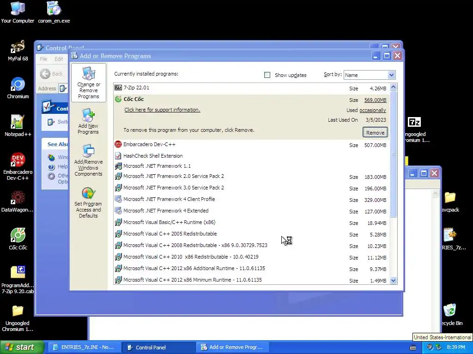The image size is (473, 354).
Task: Select Visual C++ 2008 Redistributable x86 entry
Action: click(x=252, y=245)
